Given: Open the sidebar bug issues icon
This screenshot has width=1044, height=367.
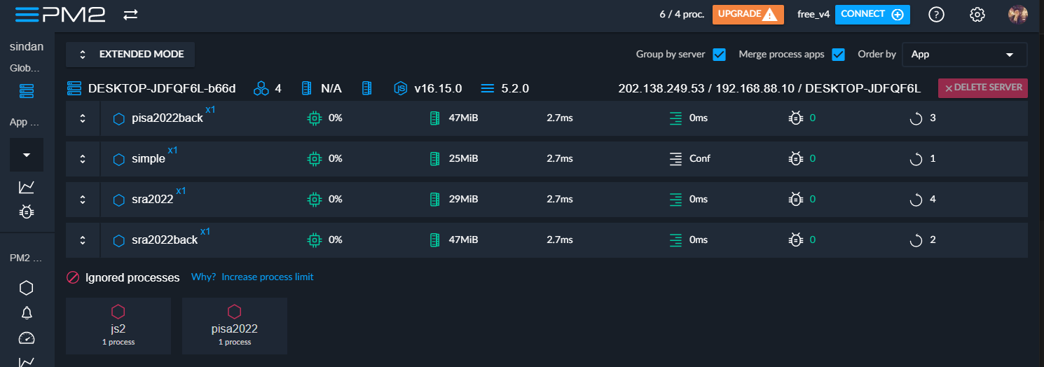Looking at the screenshot, I should [27, 212].
